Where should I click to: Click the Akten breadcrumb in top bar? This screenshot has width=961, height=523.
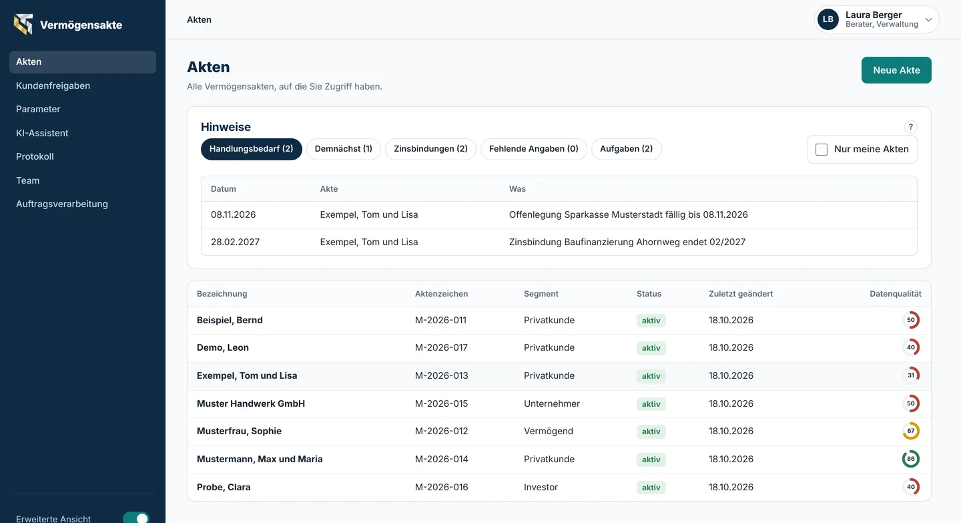click(x=199, y=19)
